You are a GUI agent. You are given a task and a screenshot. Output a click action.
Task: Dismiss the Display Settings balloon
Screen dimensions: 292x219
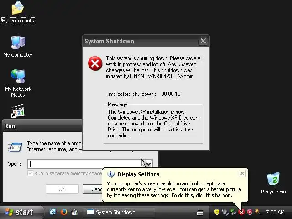coord(242,173)
